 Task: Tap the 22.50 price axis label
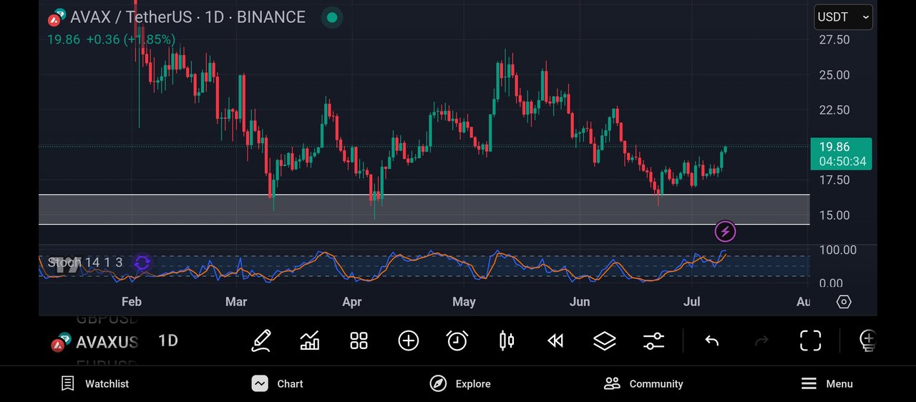[x=834, y=110]
